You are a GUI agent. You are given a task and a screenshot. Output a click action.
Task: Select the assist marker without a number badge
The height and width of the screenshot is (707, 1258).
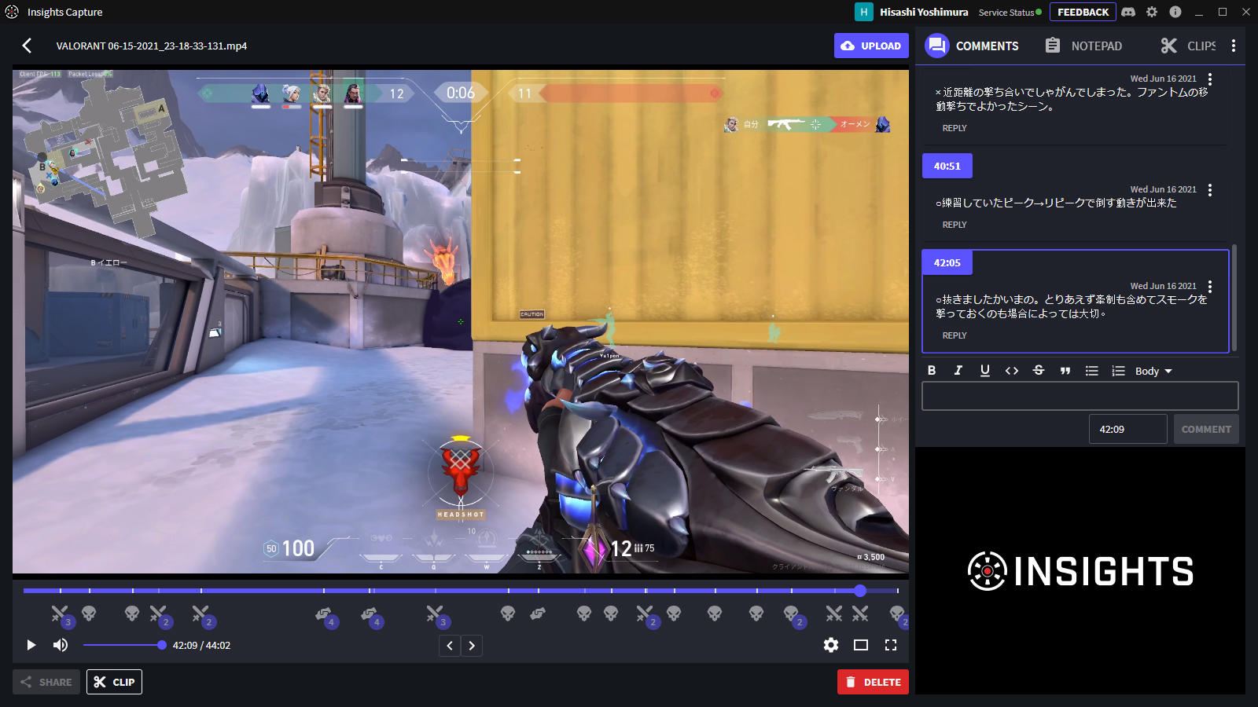coord(538,613)
